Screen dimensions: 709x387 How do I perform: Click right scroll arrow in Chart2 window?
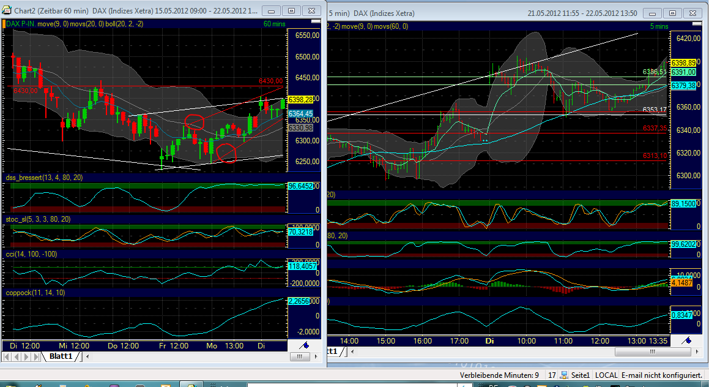tap(316, 356)
